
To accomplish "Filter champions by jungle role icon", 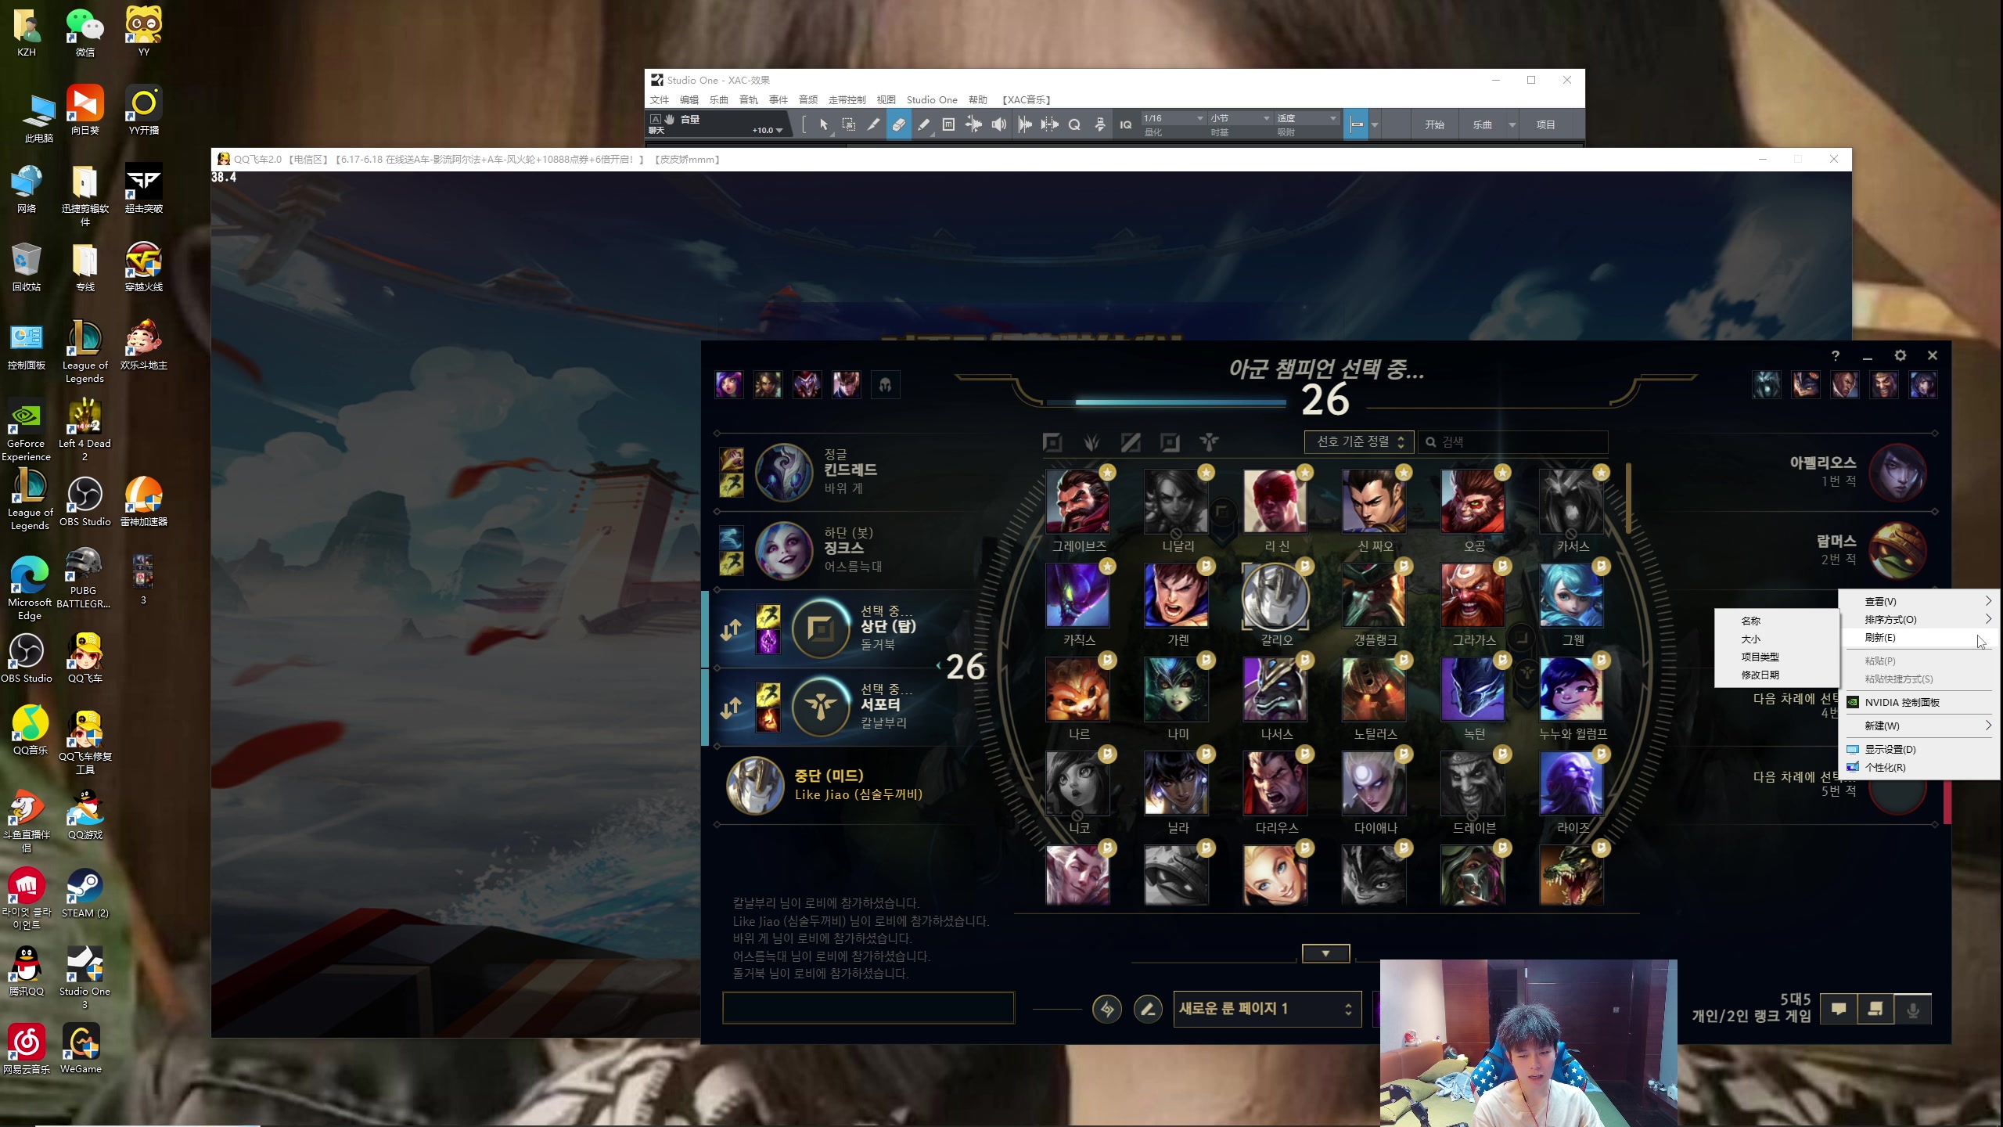I will [1091, 442].
